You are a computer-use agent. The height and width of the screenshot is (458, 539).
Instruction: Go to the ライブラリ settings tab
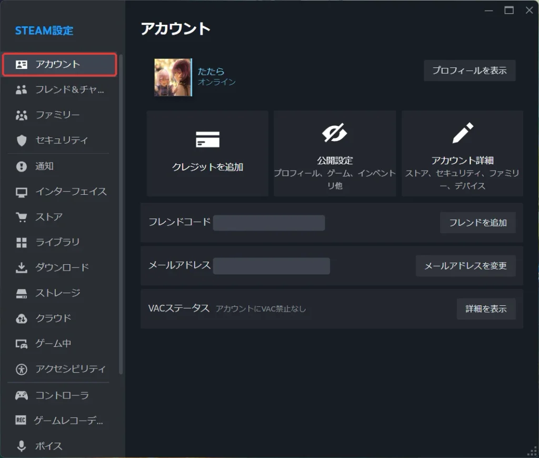(59, 242)
